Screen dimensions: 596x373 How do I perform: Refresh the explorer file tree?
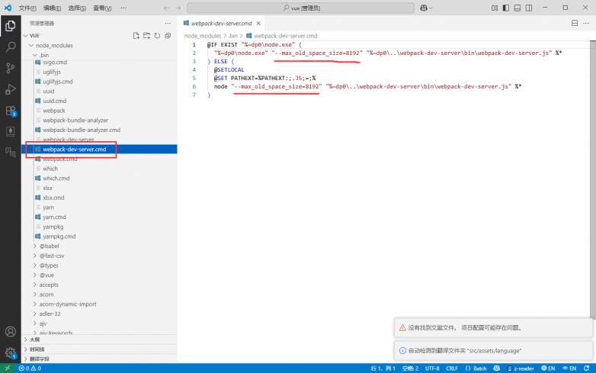point(157,35)
